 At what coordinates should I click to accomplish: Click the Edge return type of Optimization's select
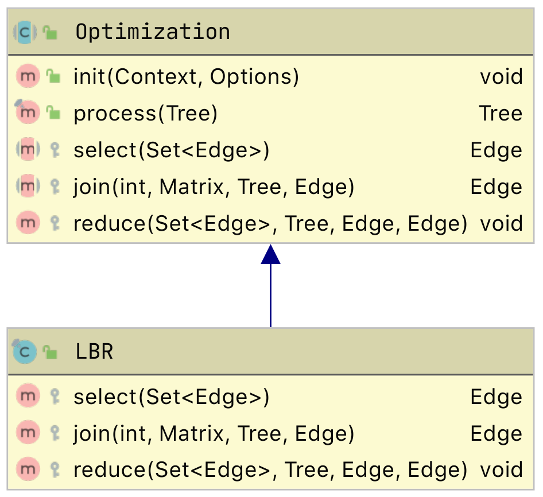pos(497,150)
